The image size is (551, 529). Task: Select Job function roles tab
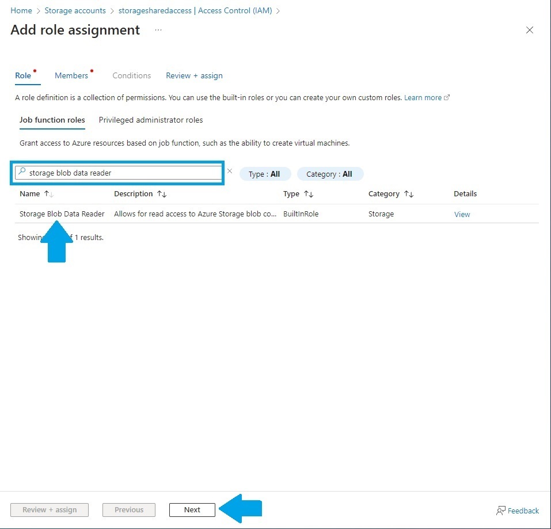pyautogui.click(x=52, y=120)
